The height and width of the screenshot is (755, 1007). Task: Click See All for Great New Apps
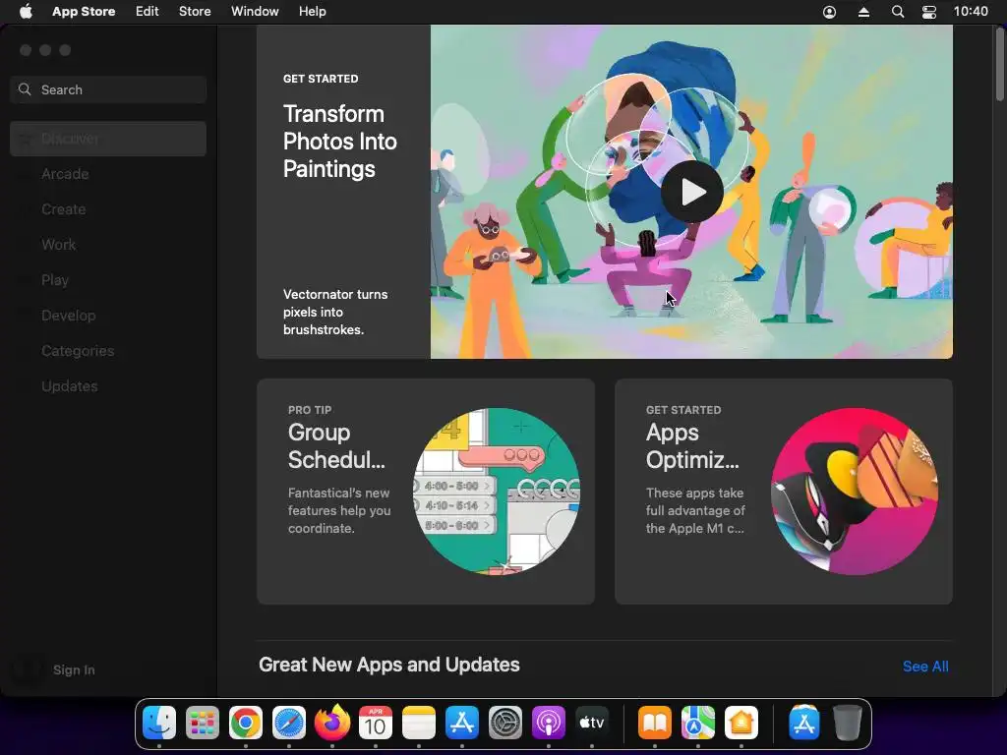925,667
